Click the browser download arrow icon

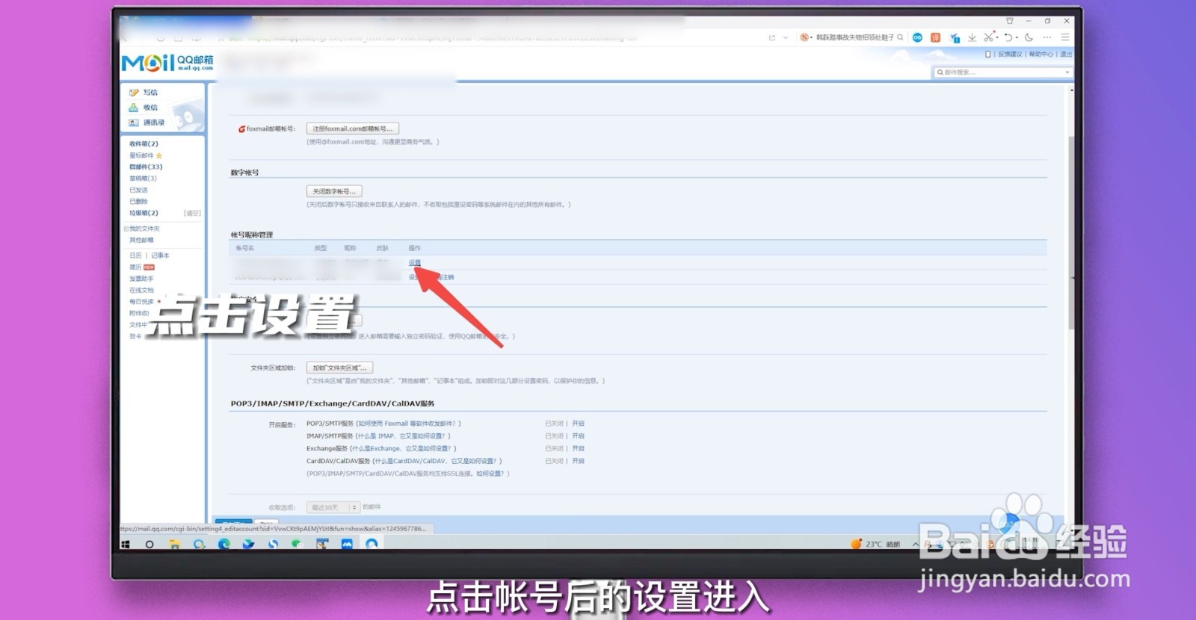(972, 37)
